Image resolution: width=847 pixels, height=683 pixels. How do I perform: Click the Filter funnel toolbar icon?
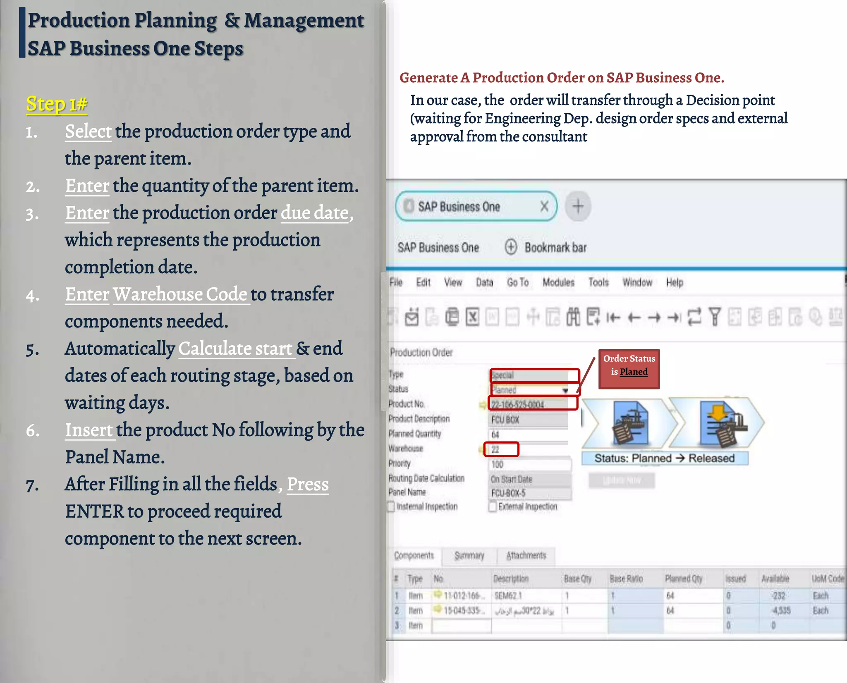(715, 318)
